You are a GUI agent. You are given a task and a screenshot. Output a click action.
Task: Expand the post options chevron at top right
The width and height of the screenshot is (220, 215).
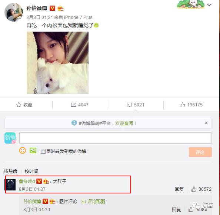click(x=209, y=5)
